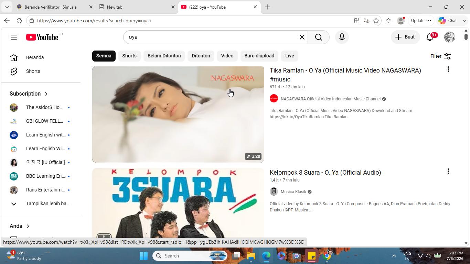Click the translate page icon
Screen dimensions: 470x264
[x=366, y=21]
